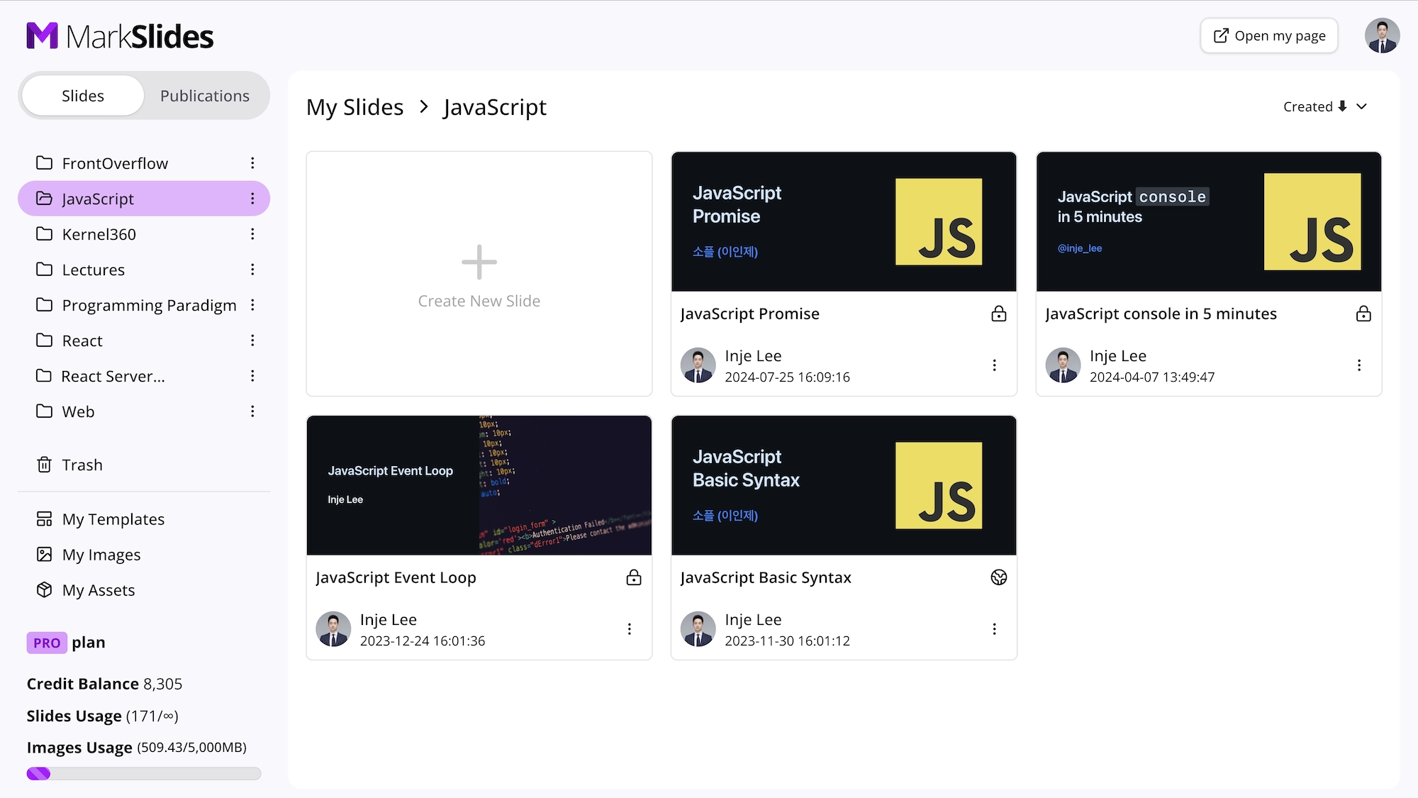The image size is (1418, 798).
Task: Click the user profile avatar in header
Action: [x=1382, y=35]
